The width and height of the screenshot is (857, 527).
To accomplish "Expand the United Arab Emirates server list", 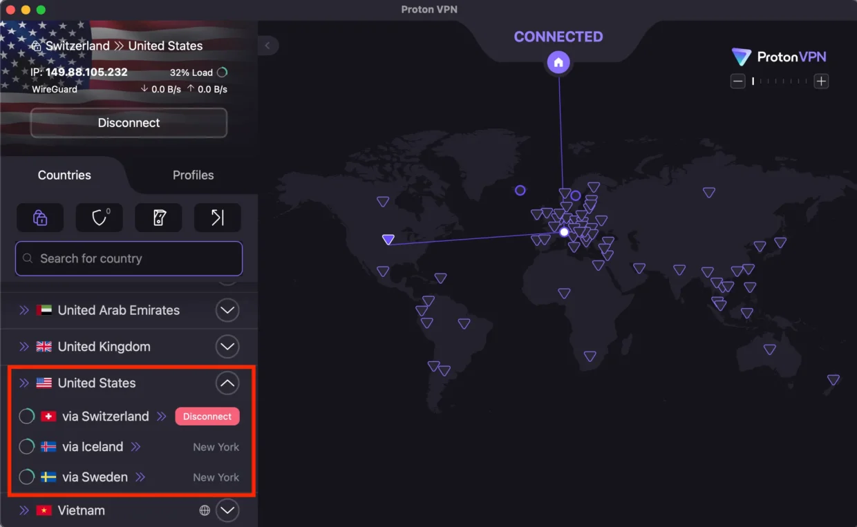I will coord(227,310).
